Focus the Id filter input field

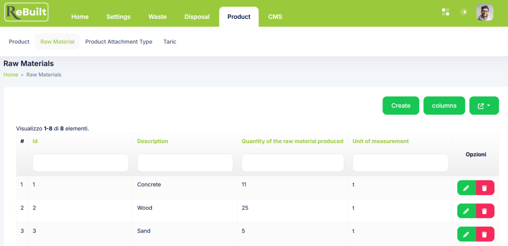(x=81, y=163)
